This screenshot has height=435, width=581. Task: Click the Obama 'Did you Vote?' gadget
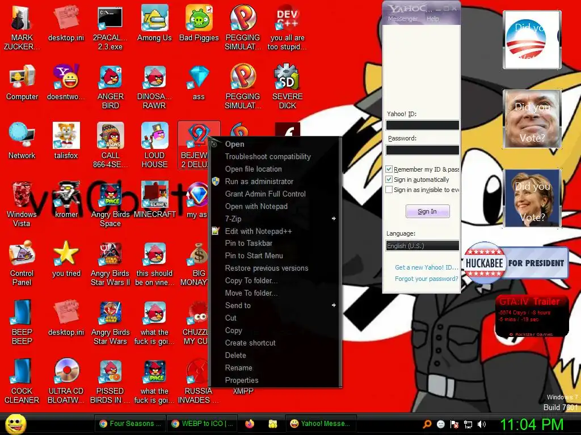(532, 40)
